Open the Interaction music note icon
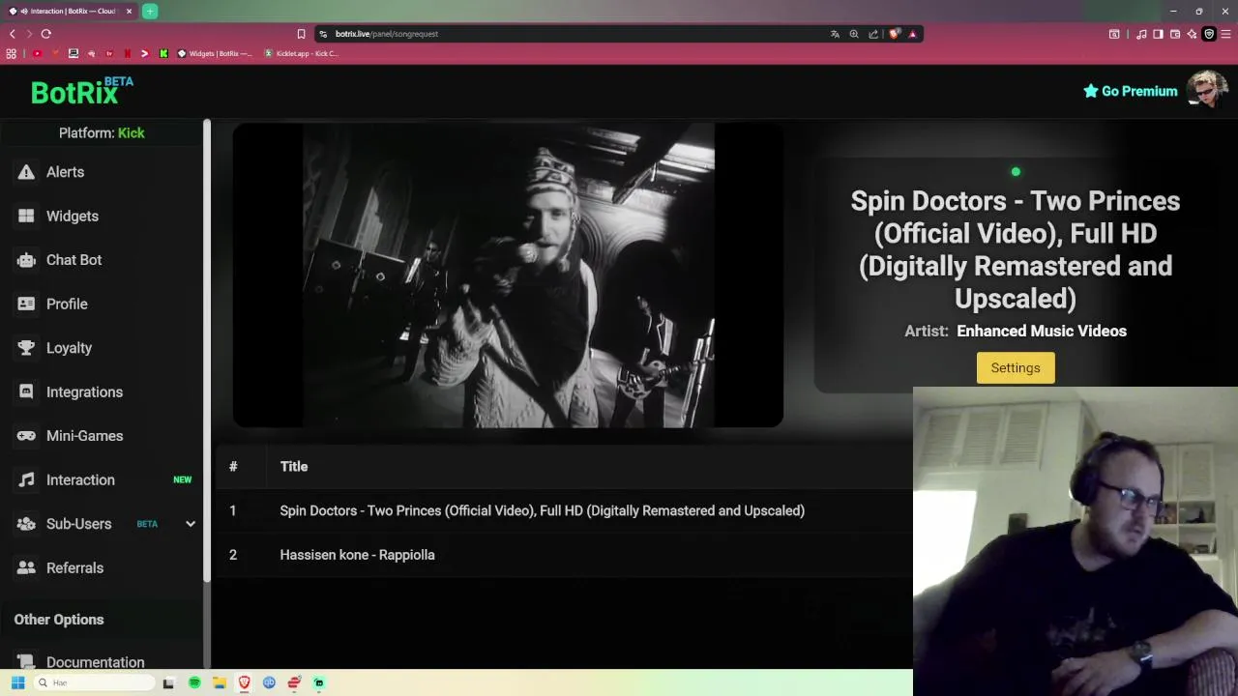1238x696 pixels. [x=26, y=479]
